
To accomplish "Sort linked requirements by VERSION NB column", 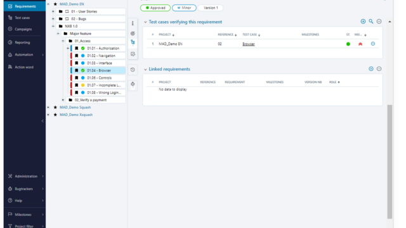I will pyautogui.click(x=313, y=82).
